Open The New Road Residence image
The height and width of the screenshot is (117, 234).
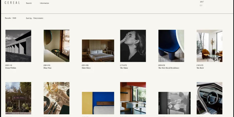coord(171,46)
